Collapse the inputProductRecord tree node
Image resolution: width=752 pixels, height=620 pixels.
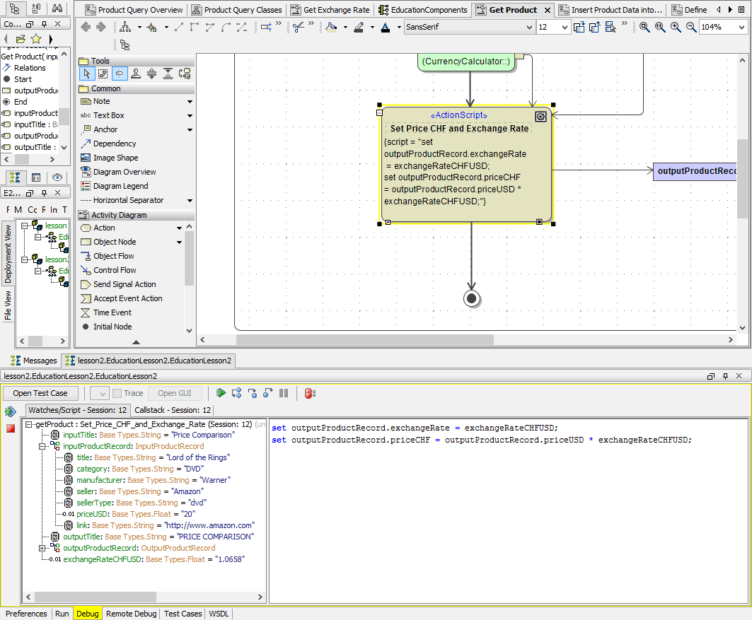[x=42, y=446]
